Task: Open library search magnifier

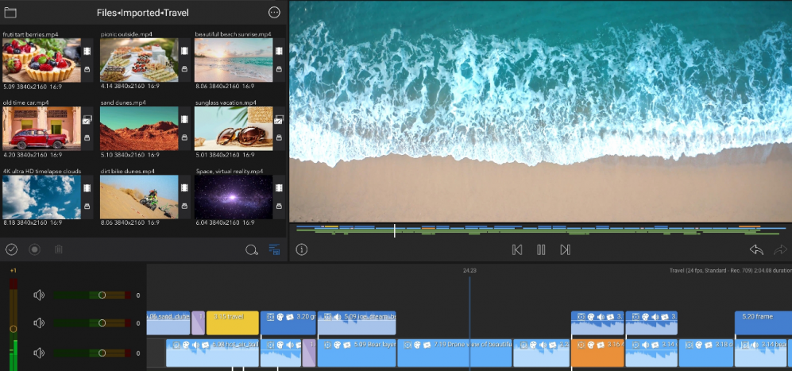Action: pos(251,250)
